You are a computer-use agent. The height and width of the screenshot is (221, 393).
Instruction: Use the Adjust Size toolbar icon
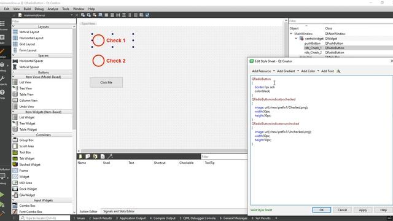click(147, 15)
